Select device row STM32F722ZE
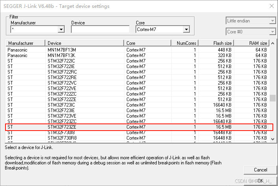This screenshot has height=186, width=278. [x=137, y=99]
